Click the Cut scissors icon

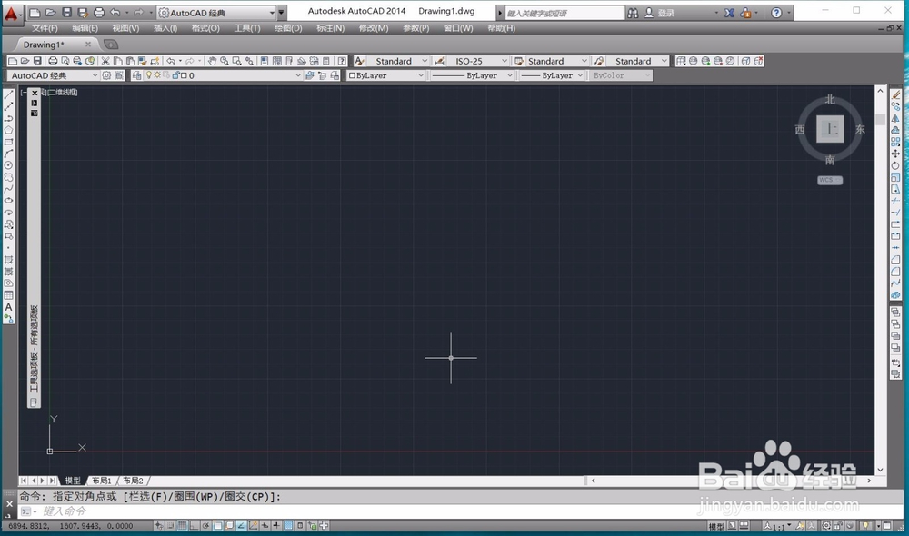click(x=105, y=61)
